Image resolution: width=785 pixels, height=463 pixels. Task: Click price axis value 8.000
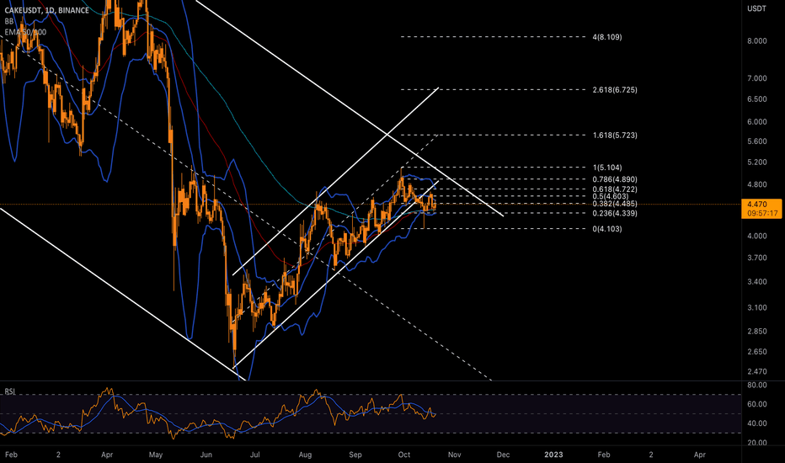coord(757,41)
